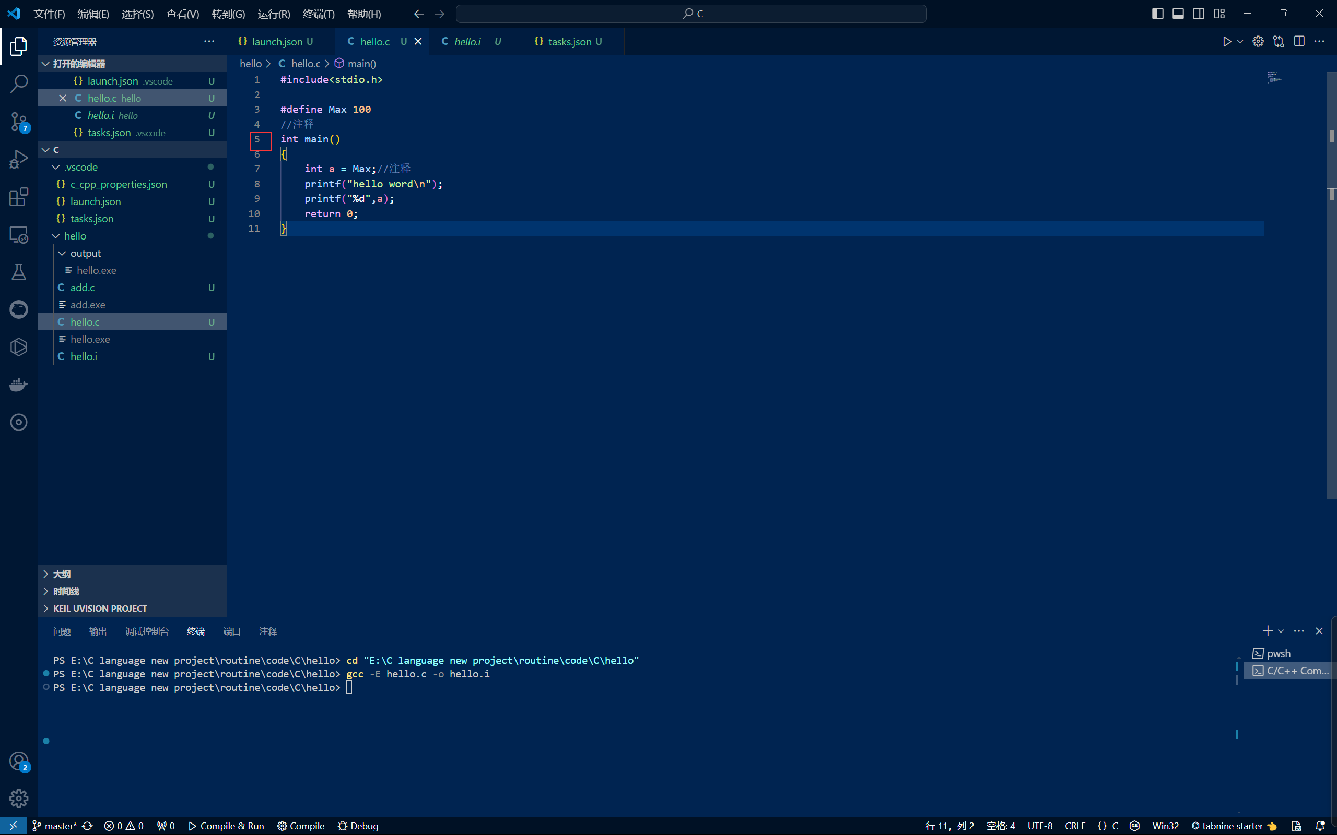Toggle secondary side bar layout icon
This screenshot has width=1337, height=835.
(x=1198, y=14)
